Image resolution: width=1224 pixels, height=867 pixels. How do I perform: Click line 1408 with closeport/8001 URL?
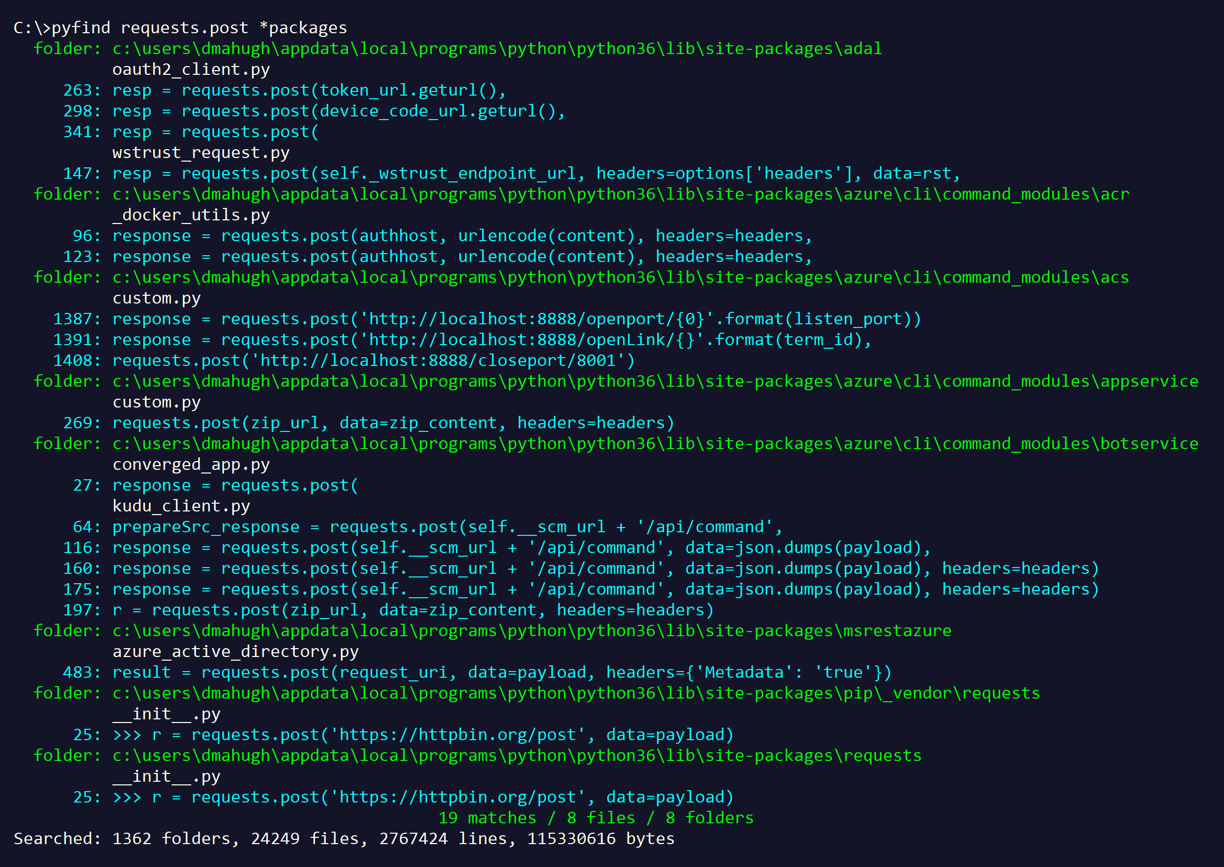[x=344, y=361]
